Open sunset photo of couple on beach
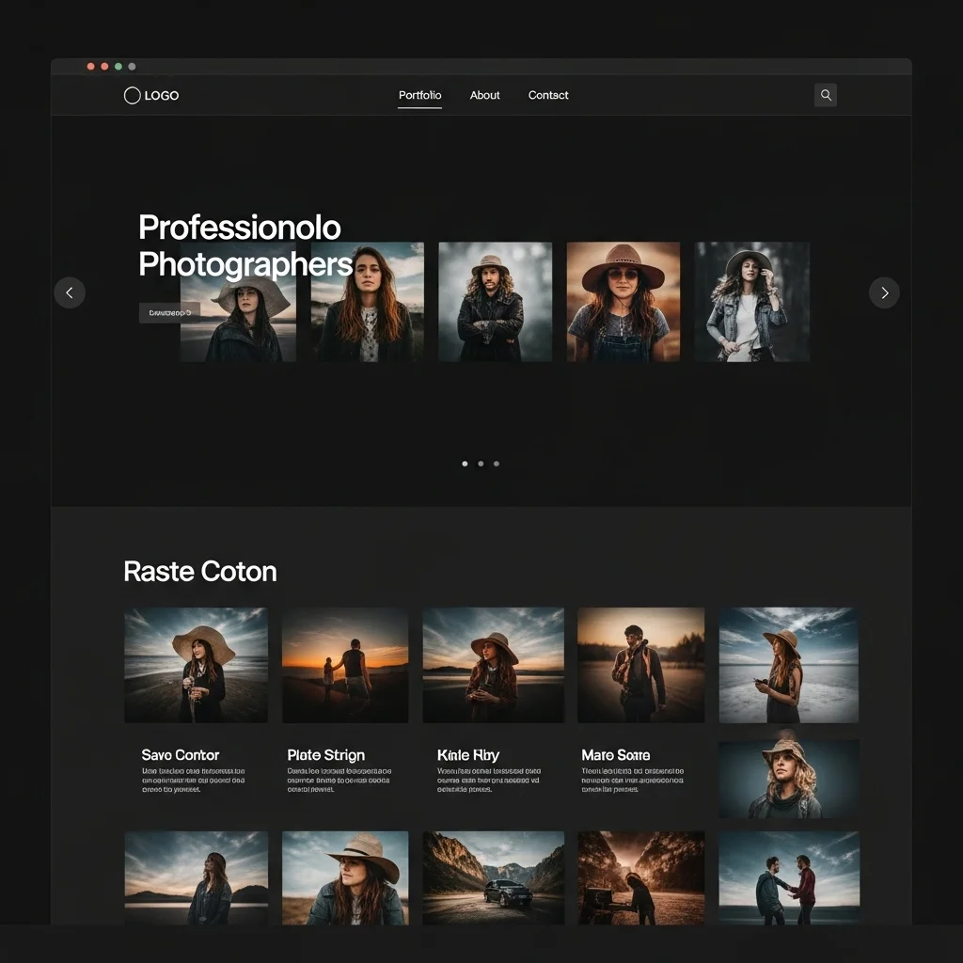963x963 pixels. coord(345,665)
